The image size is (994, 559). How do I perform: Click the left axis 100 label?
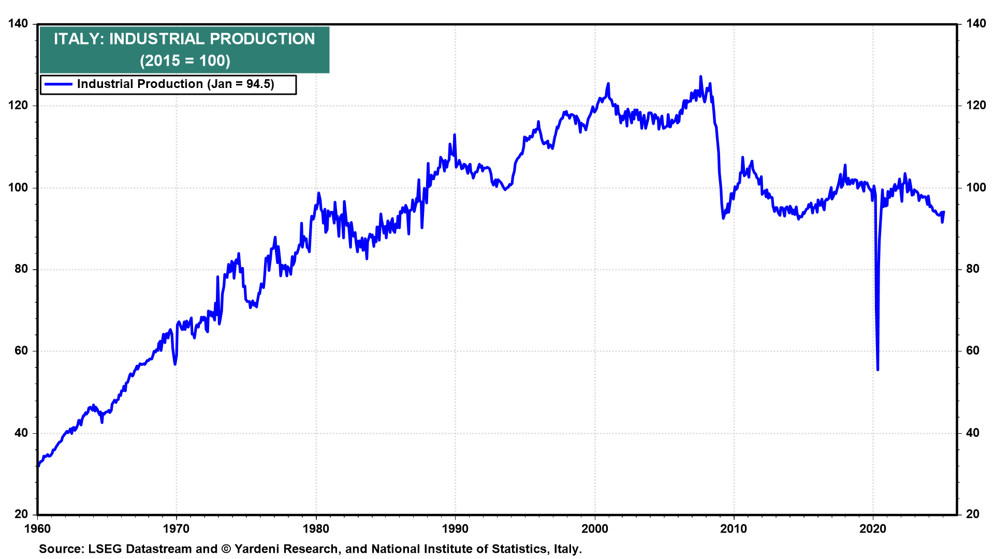[18, 187]
